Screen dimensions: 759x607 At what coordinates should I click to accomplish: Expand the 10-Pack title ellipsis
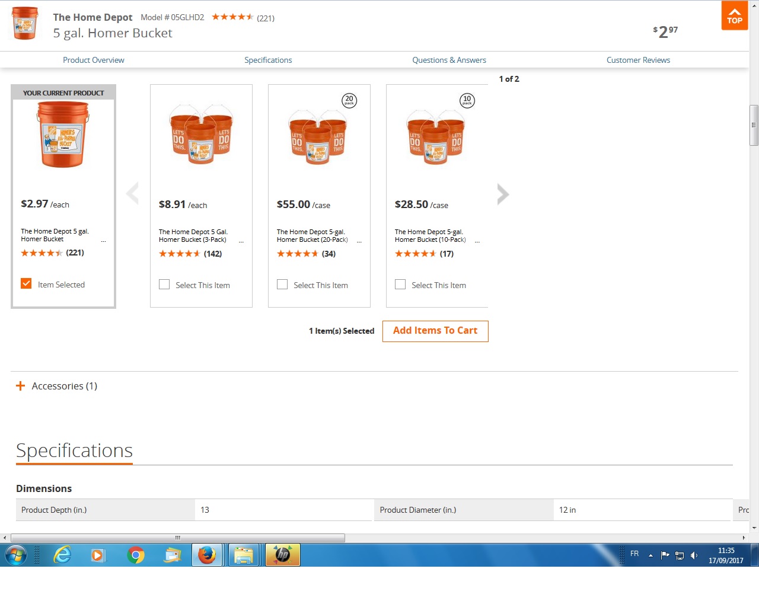477,241
